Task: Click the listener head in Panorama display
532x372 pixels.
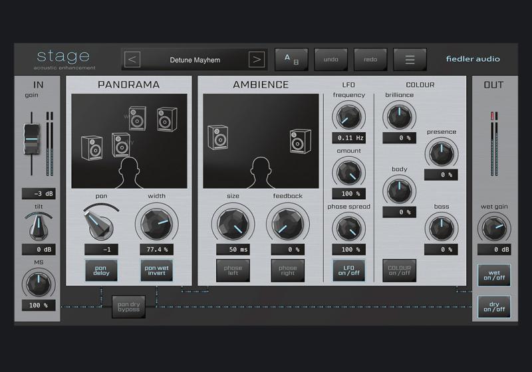Action: (128, 173)
